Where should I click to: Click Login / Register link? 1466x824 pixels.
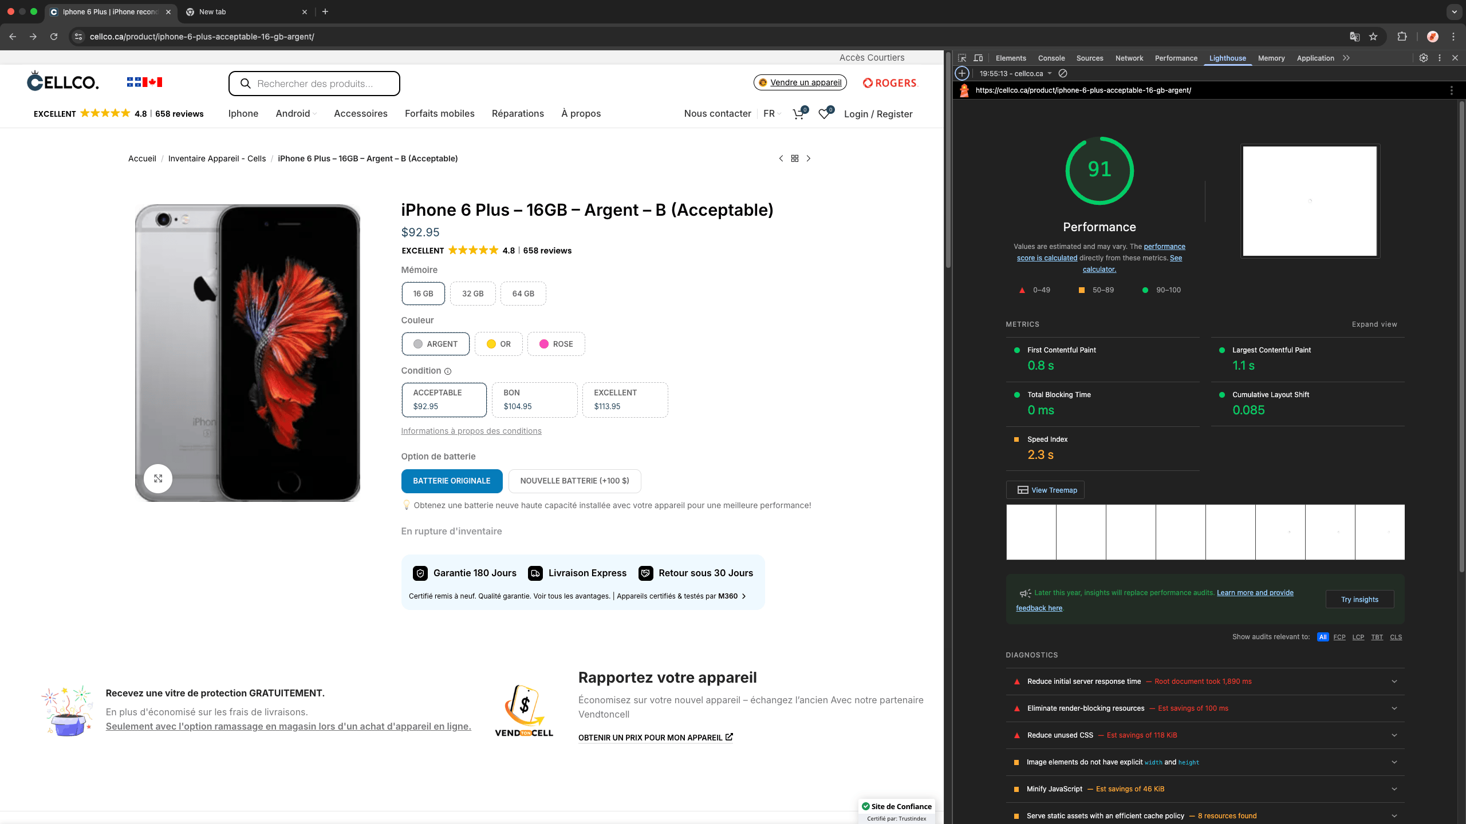(878, 114)
